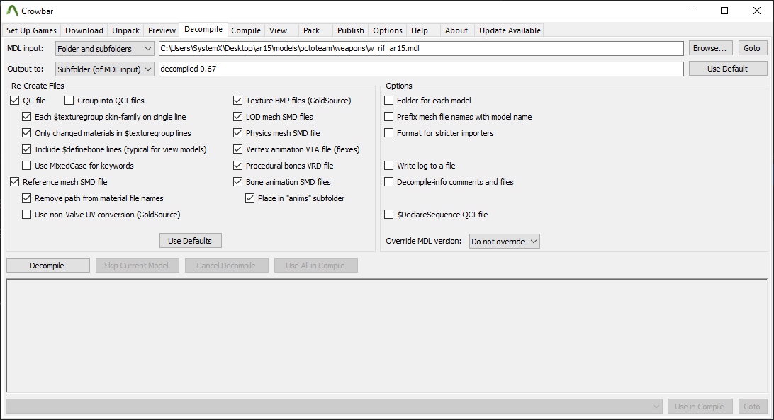Click the Update Available tab
This screenshot has width=774, height=420.
(x=509, y=30)
